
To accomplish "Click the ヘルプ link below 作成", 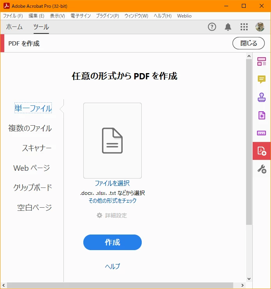I will (113, 266).
